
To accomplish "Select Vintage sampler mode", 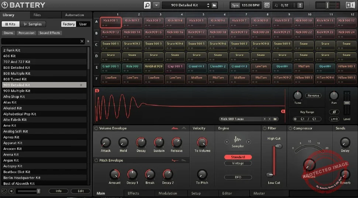I will pos(238,163).
